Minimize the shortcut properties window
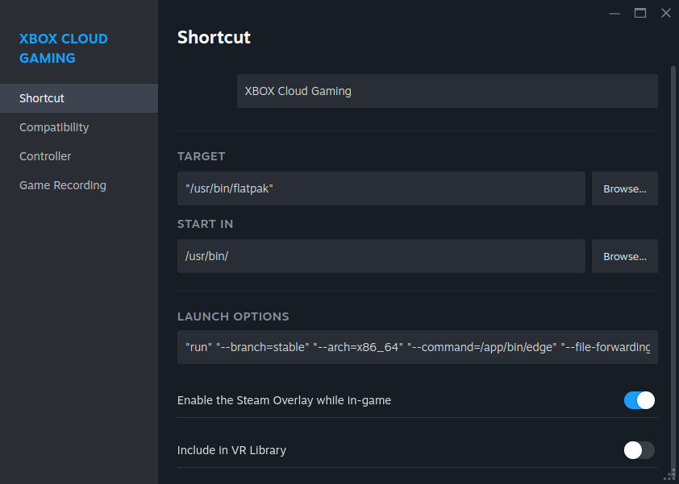Viewport: 679px width, 484px height. point(614,13)
